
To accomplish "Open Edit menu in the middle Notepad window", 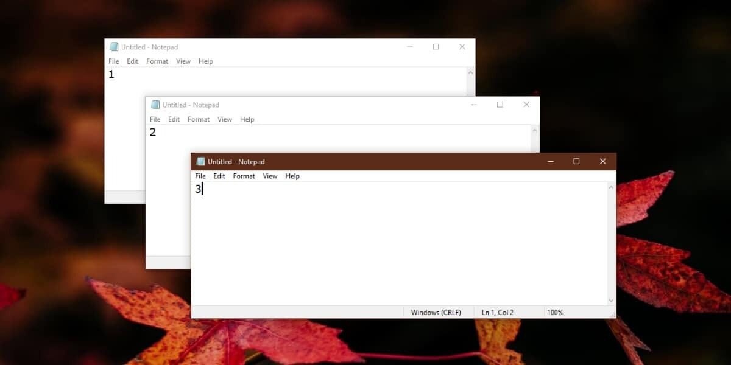I will click(174, 119).
